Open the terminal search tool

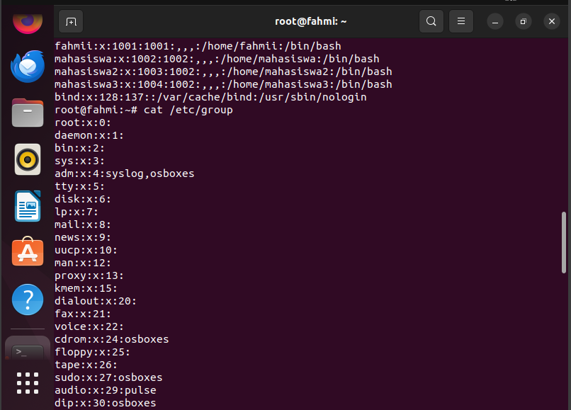click(431, 21)
